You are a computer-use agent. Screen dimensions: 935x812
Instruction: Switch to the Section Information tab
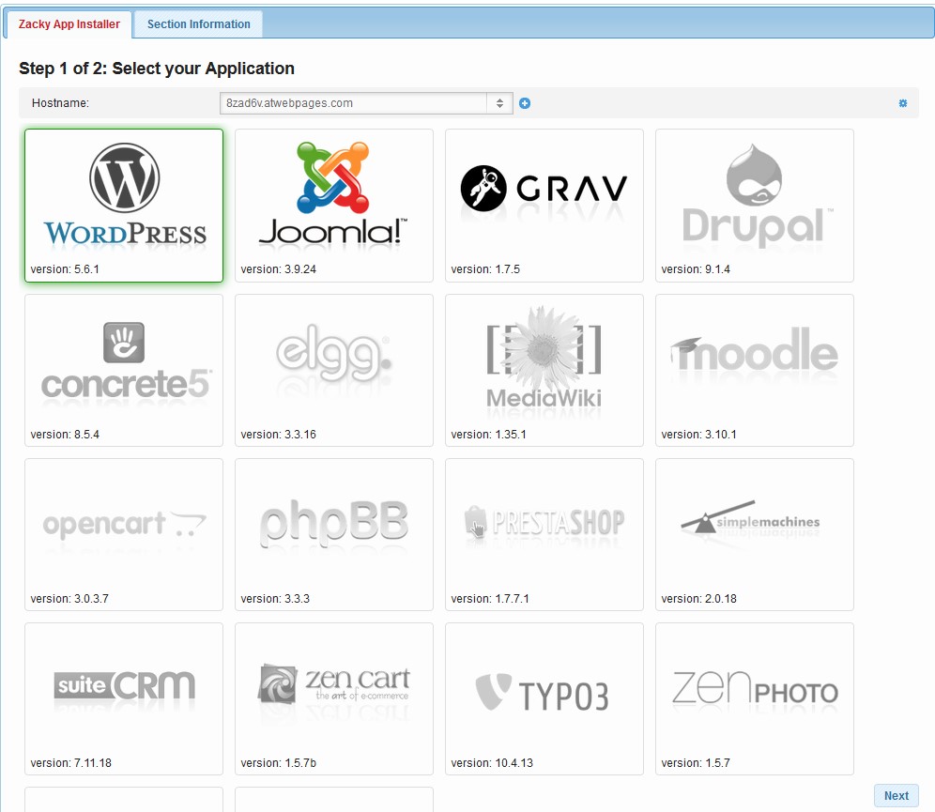[197, 24]
